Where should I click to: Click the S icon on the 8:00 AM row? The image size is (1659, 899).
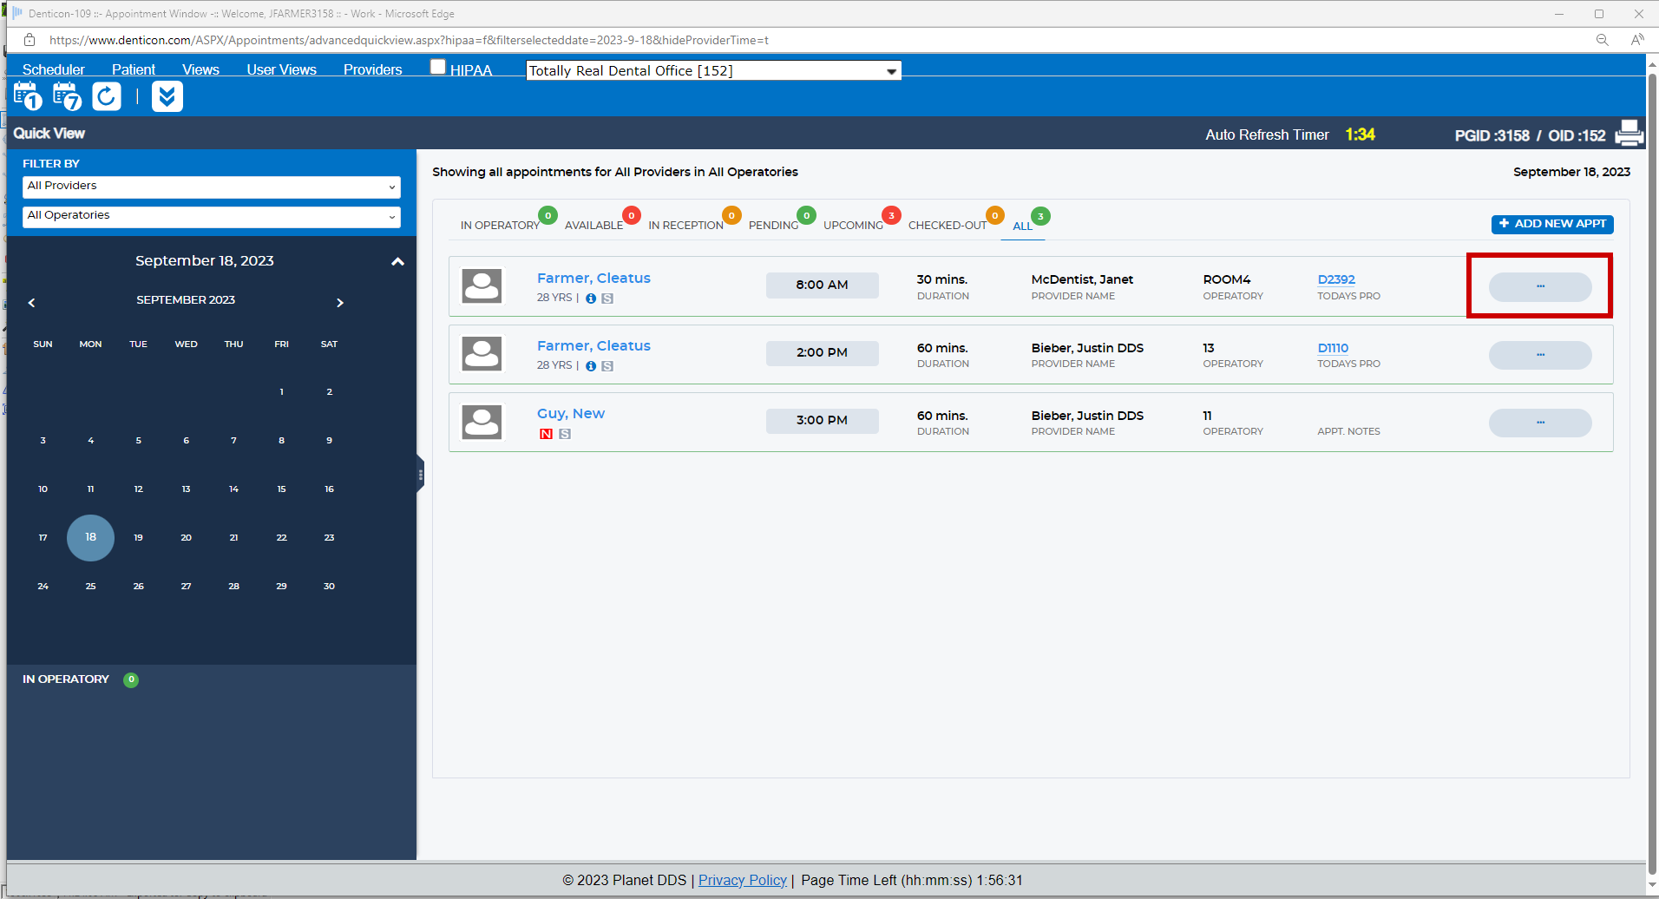coord(607,299)
